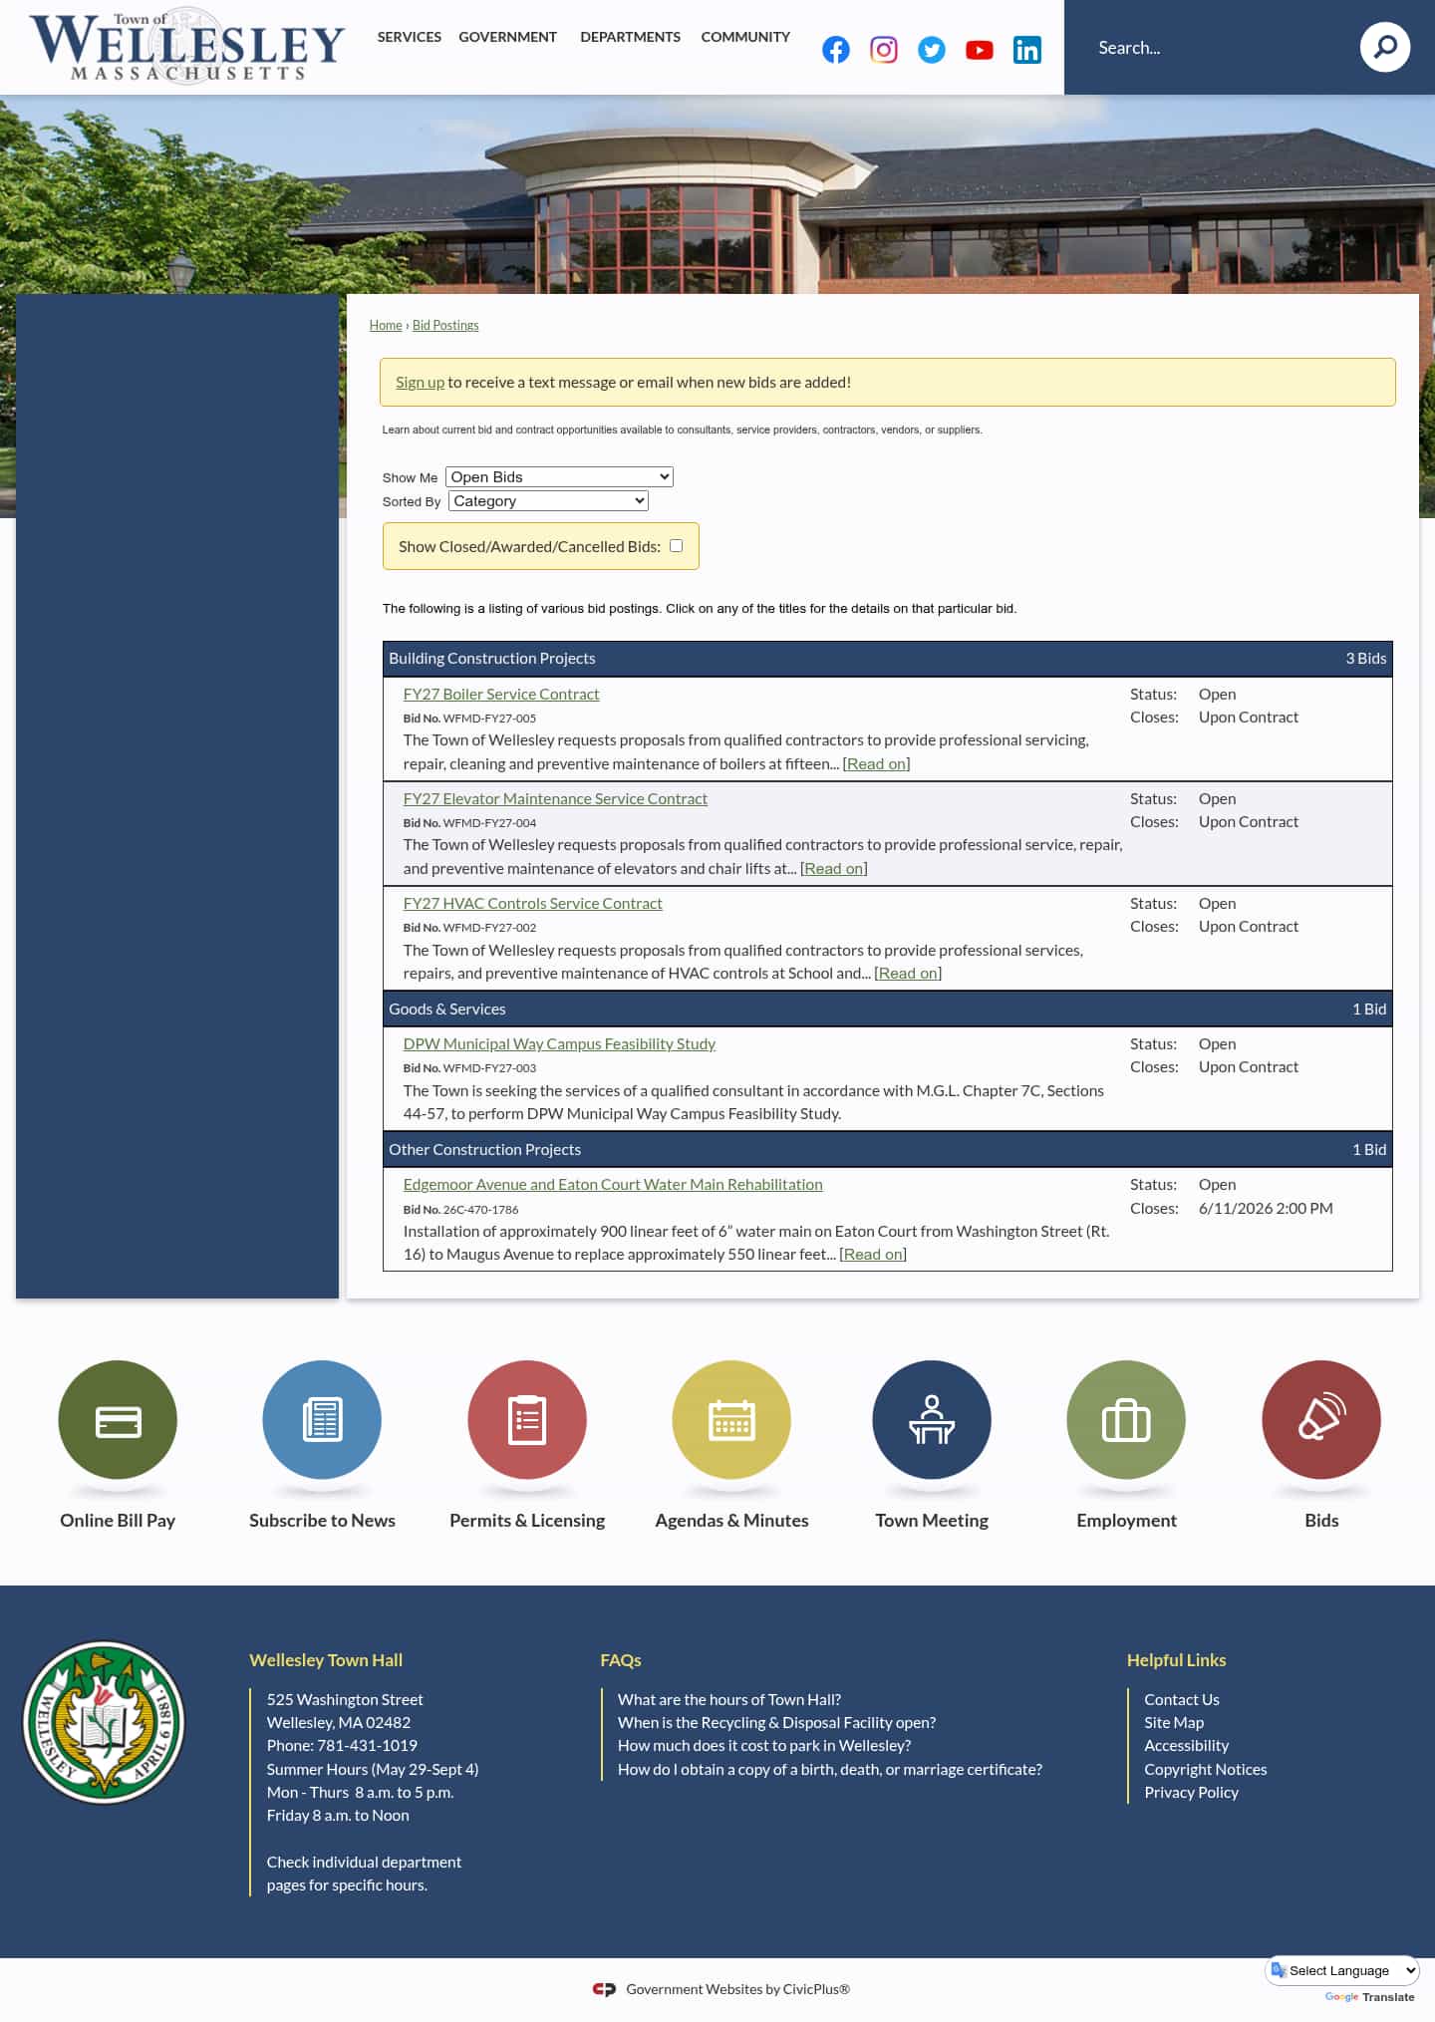Click the closing date 6/11/2026 2:00 PM
The width and height of the screenshot is (1435, 2022).
[x=1266, y=1208]
